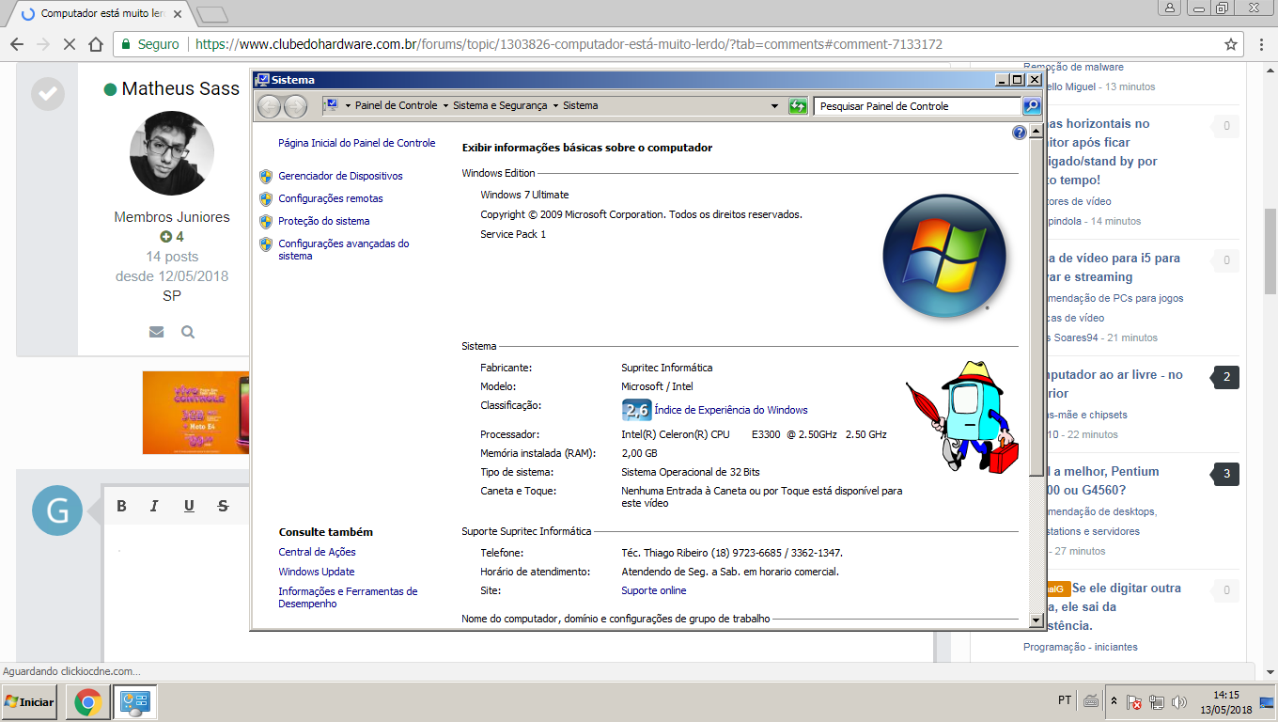This screenshot has height=722, width=1278.
Task: Open a new Chrome tab
Action: (x=212, y=14)
